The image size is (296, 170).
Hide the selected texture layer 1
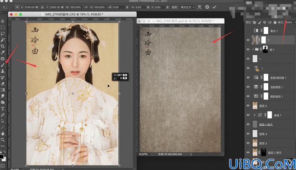248,40
